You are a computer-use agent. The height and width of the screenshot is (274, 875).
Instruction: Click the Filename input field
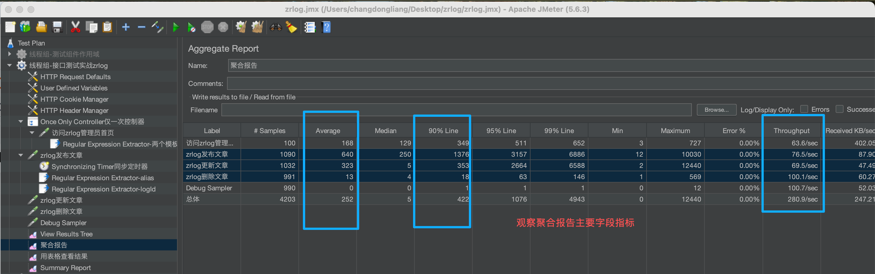[x=456, y=110]
